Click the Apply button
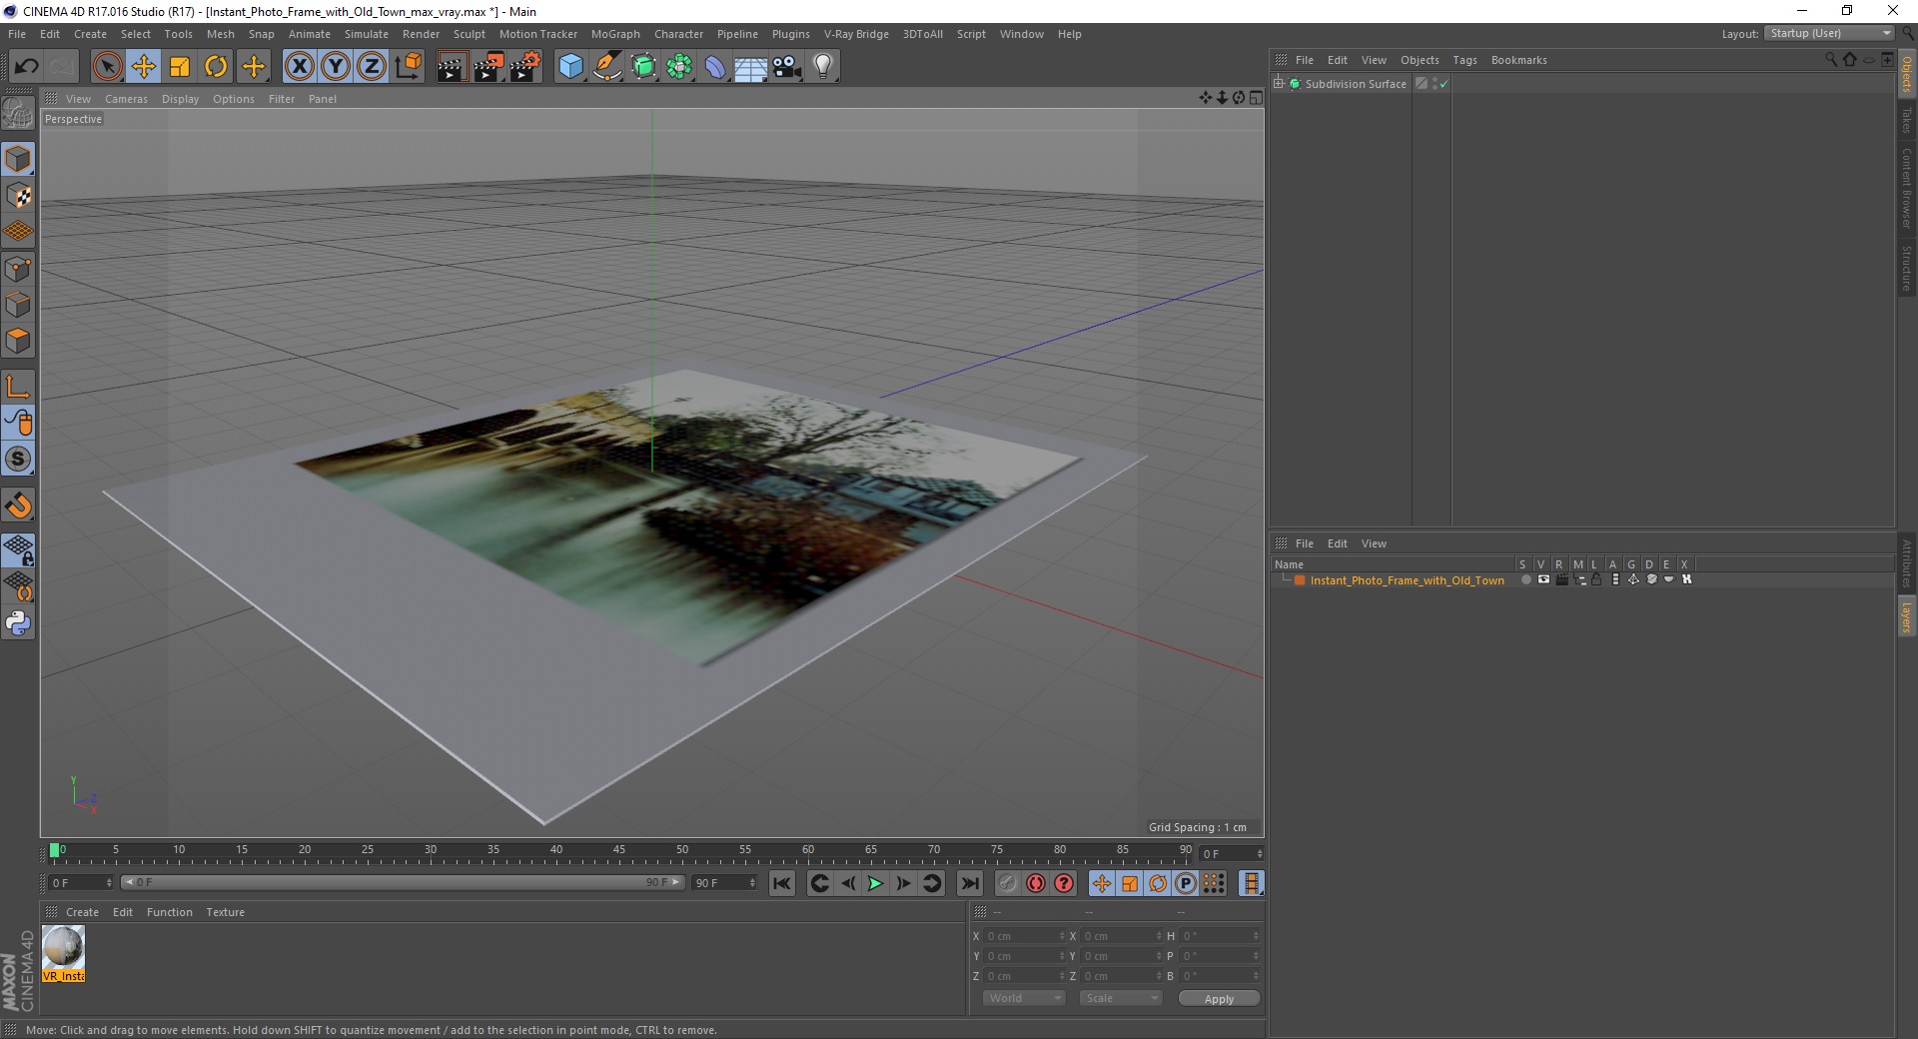Viewport: 1918px width, 1039px height. point(1219,999)
